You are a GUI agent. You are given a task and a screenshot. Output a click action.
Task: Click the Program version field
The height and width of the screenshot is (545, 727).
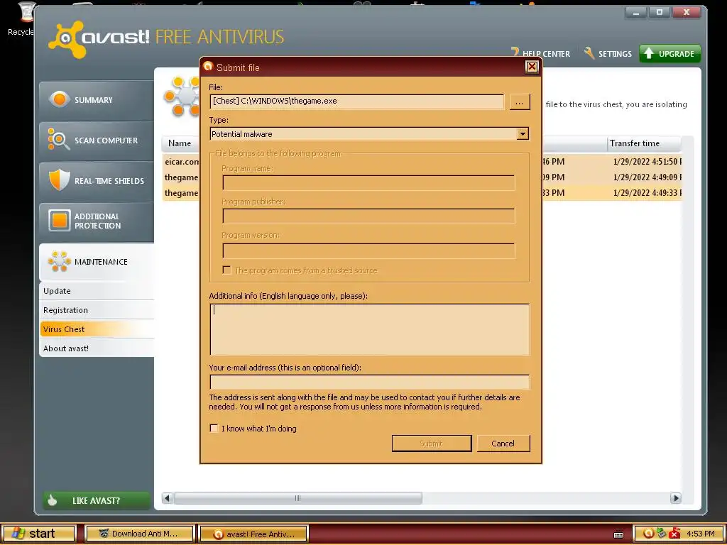(368, 251)
